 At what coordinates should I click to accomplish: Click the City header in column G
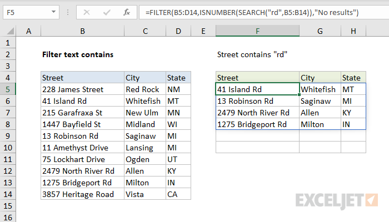point(320,78)
